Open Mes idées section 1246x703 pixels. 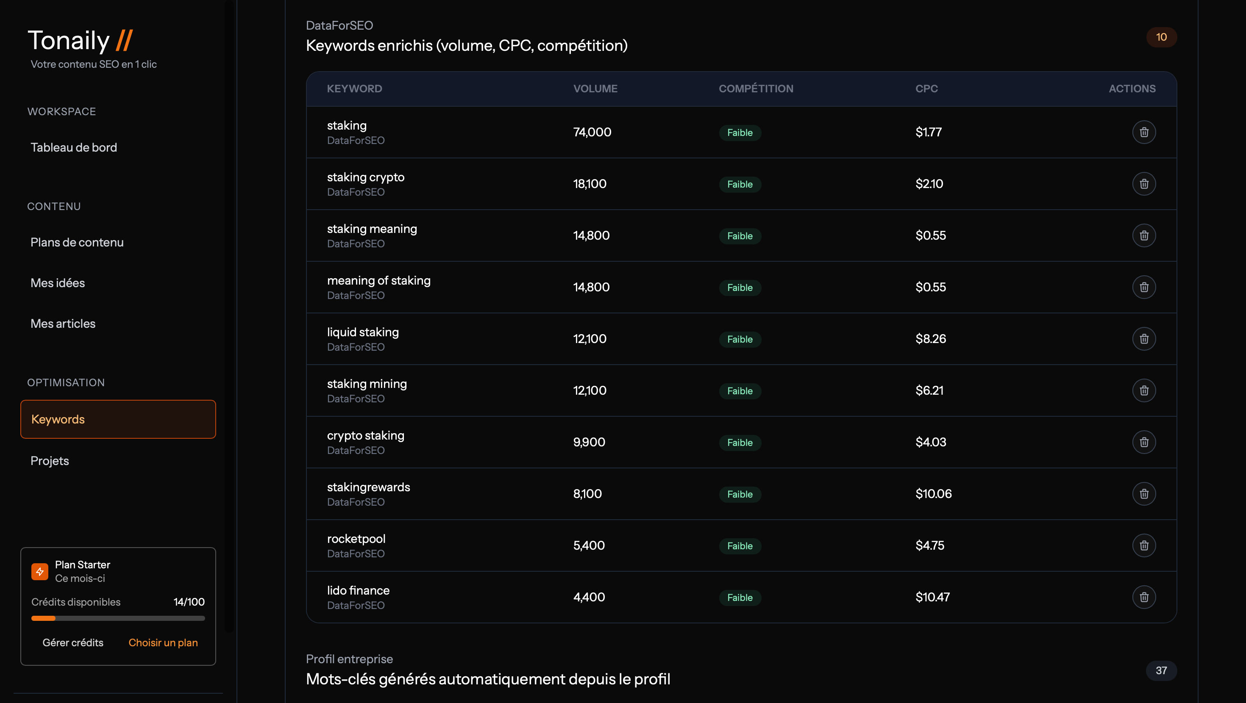(x=58, y=283)
